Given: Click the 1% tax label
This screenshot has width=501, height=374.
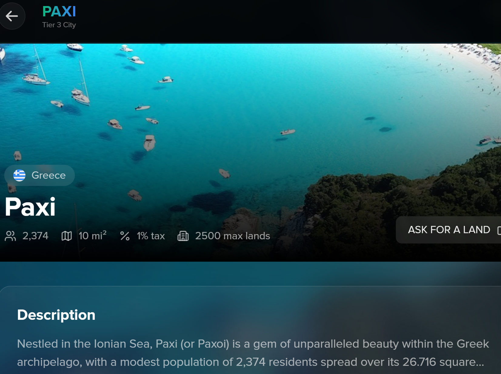Looking at the screenshot, I should (151, 236).
